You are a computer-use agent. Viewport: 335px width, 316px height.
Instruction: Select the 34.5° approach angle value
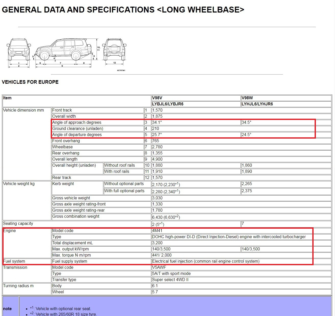(246, 123)
